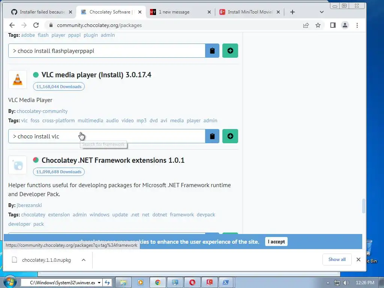Viewport: 384px width, 288px height.
Task: Click the 11,168,044 Downloads badge
Action: click(59, 87)
